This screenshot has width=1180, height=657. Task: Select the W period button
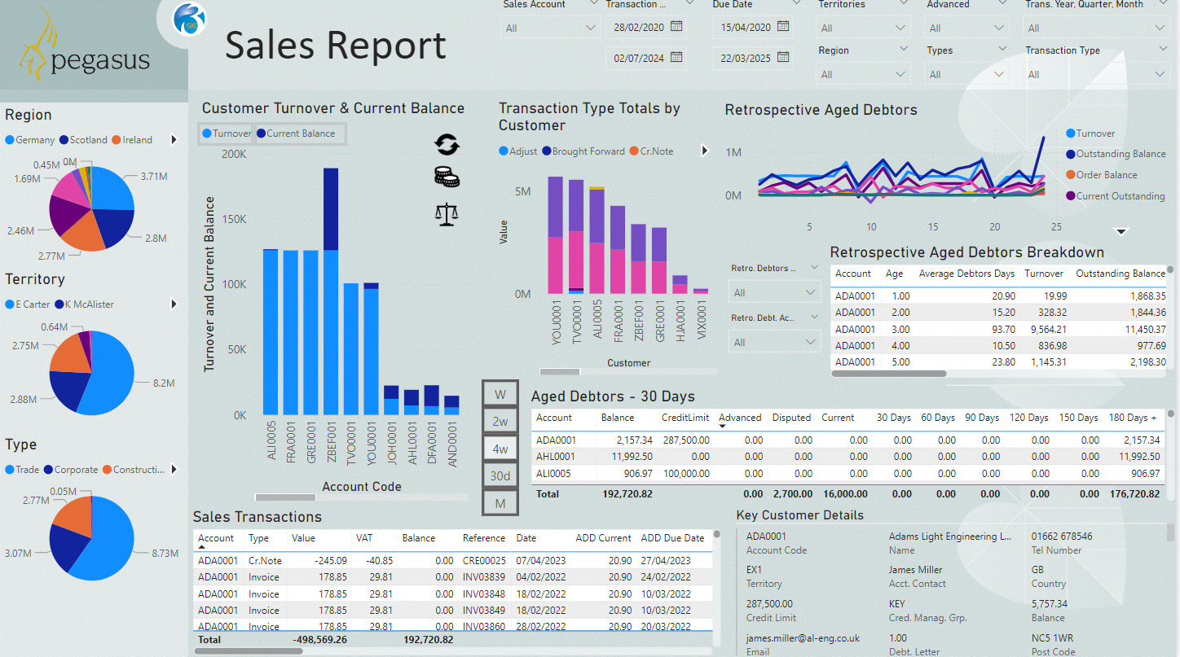pos(500,394)
